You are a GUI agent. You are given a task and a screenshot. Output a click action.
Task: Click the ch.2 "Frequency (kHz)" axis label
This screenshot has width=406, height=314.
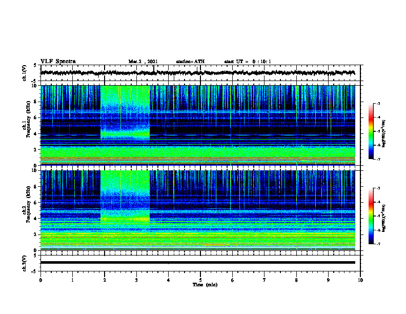point(28,204)
